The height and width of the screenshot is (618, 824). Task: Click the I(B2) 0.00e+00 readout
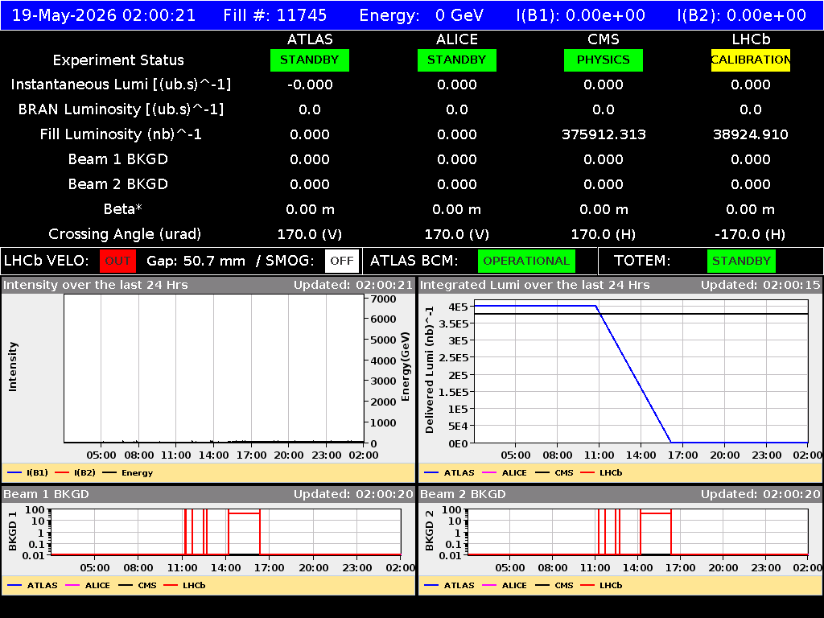(x=741, y=15)
